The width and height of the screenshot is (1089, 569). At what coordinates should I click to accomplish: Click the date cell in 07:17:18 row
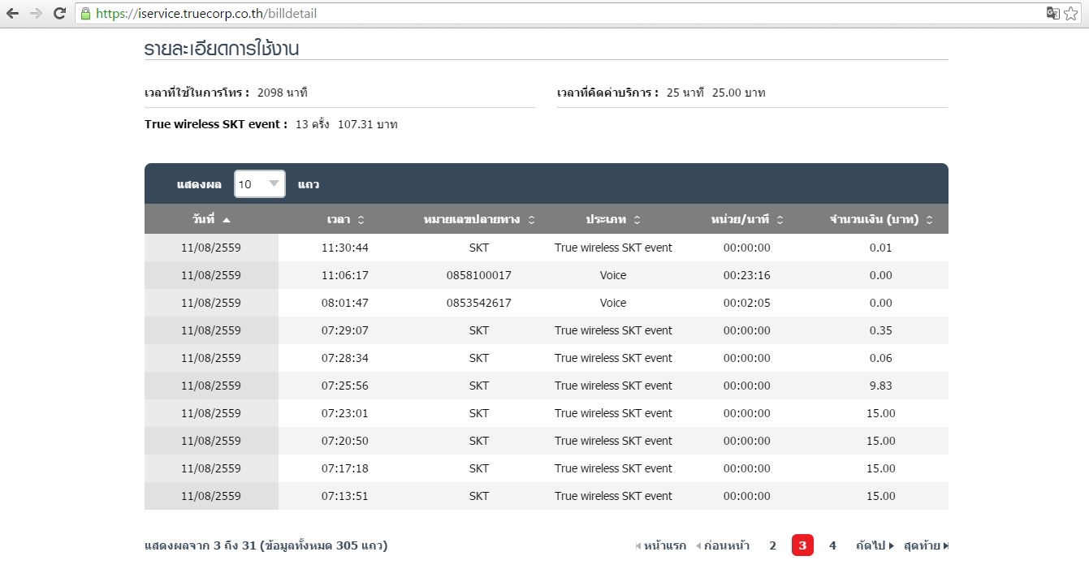point(211,468)
